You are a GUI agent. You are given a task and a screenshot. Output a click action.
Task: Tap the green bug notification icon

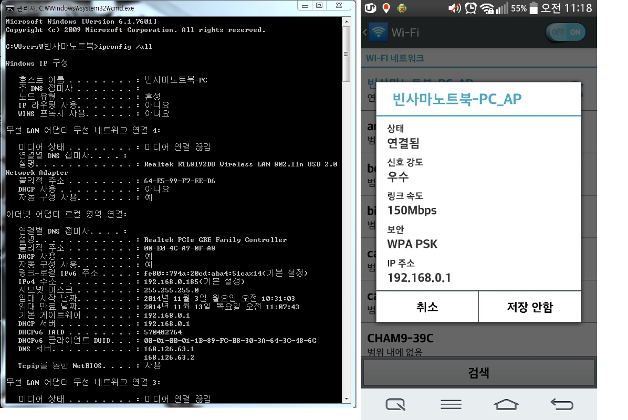[x=402, y=8]
